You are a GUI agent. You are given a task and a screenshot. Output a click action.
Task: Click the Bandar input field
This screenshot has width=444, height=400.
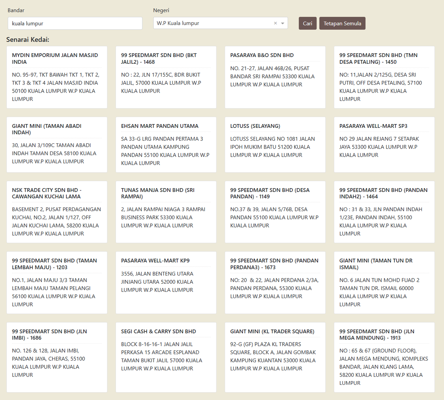tap(75, 23)
